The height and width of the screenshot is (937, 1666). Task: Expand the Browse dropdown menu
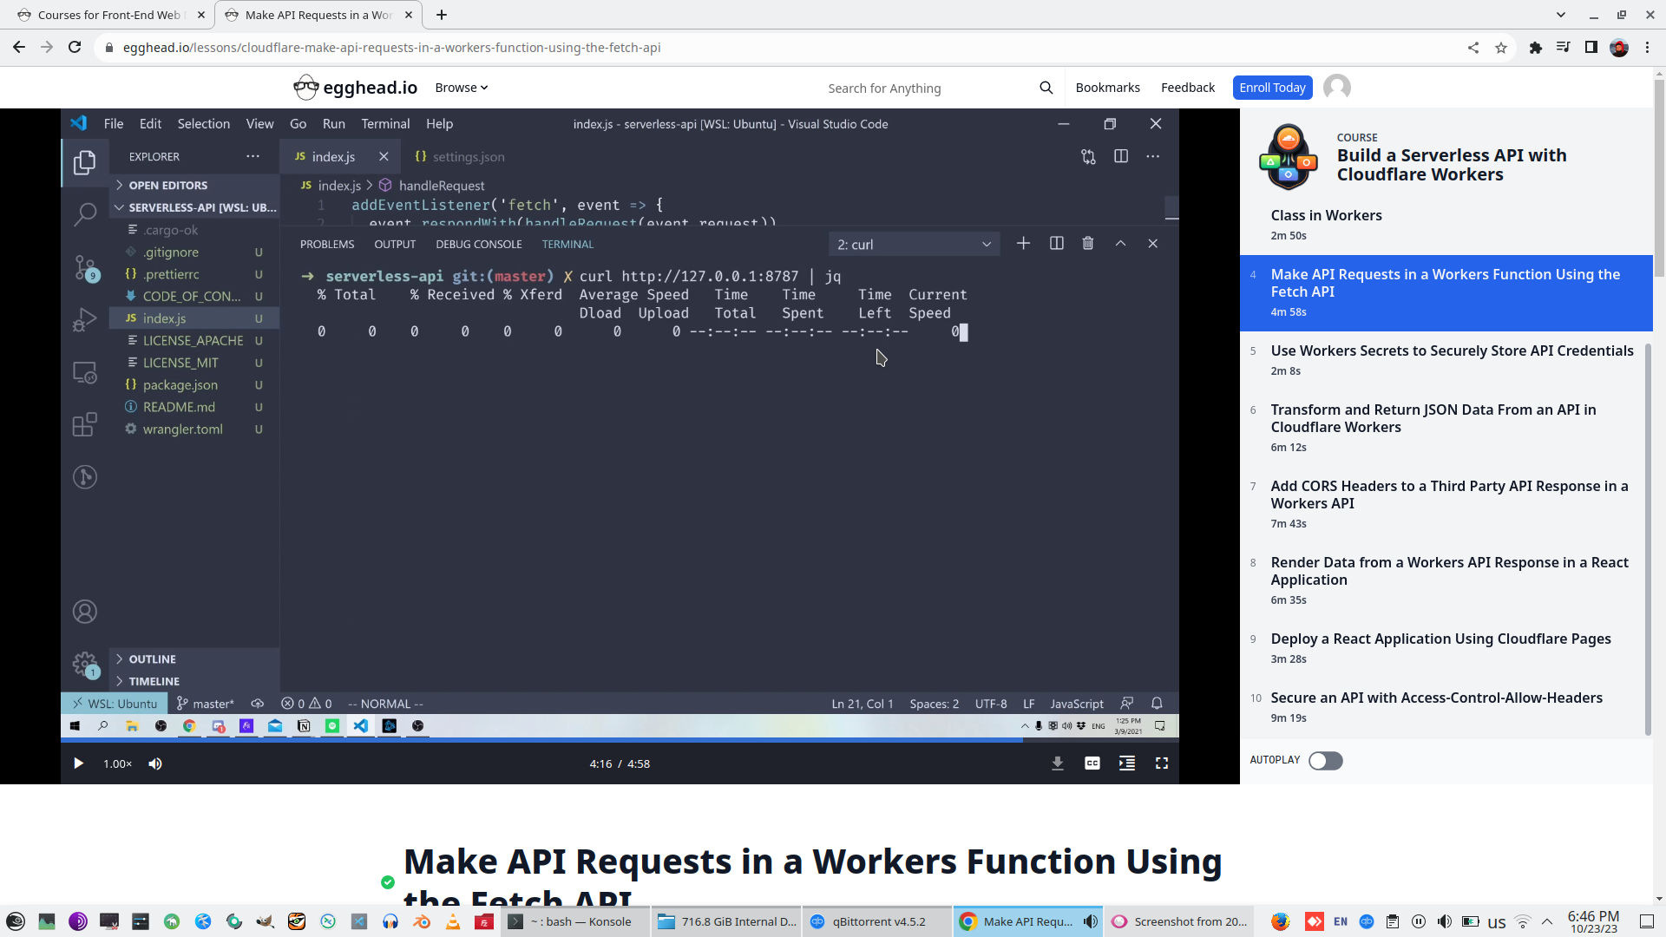point(462,88)
